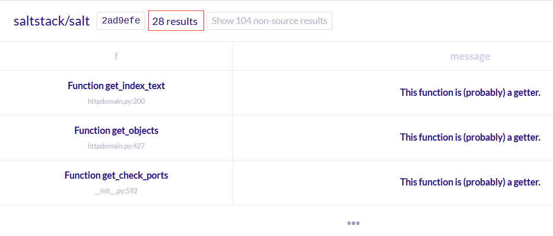Open the saltstack/salt project link
The width and height of the screenshot is (553, 236).
[x=52, y=21]
